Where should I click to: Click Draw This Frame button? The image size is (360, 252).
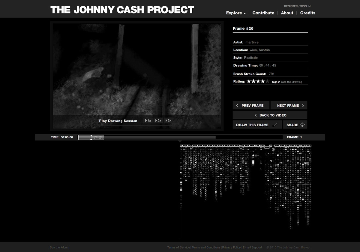point(257,125)
